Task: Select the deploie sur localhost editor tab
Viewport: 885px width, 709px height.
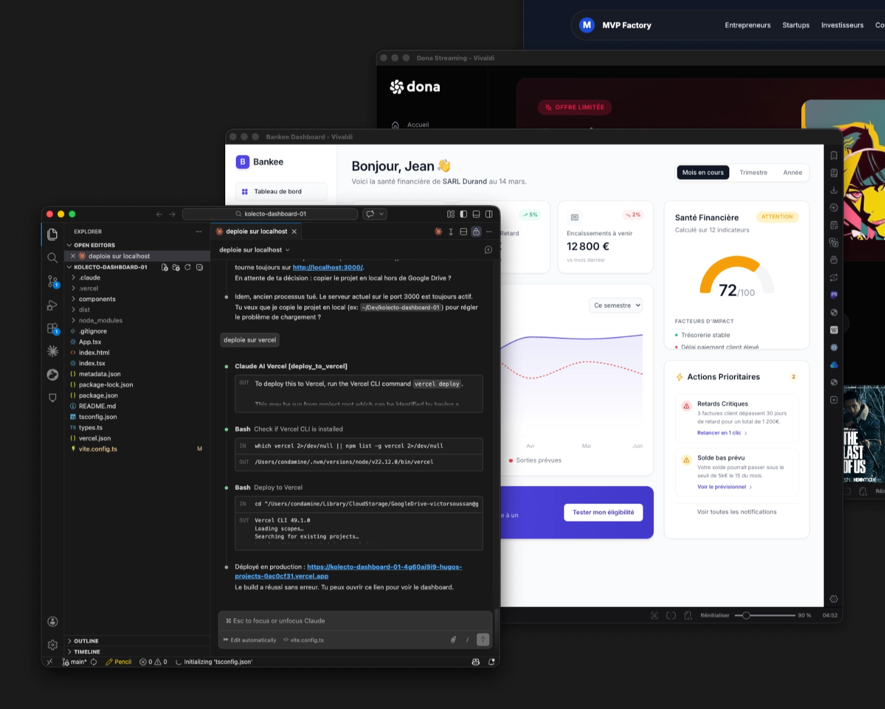Action: pos(256,231)
